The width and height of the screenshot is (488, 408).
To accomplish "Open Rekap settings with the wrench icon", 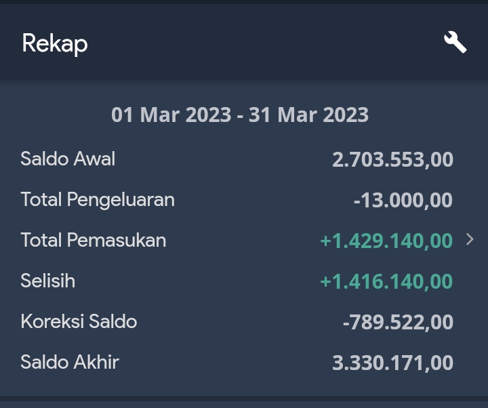I will [455, 43].
